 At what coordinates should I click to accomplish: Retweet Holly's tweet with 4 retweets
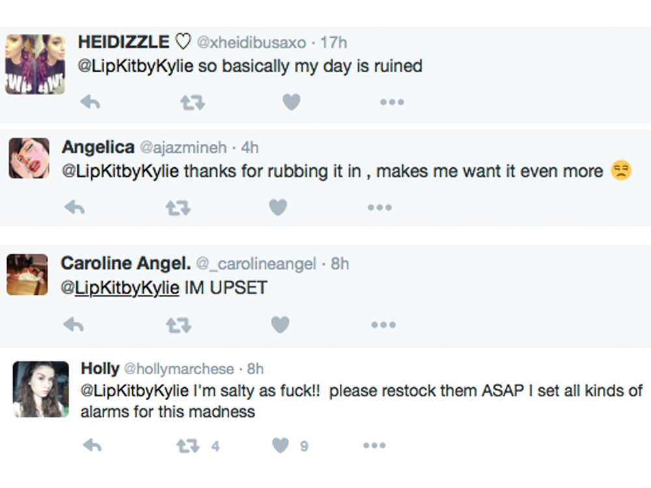[189, 446]
